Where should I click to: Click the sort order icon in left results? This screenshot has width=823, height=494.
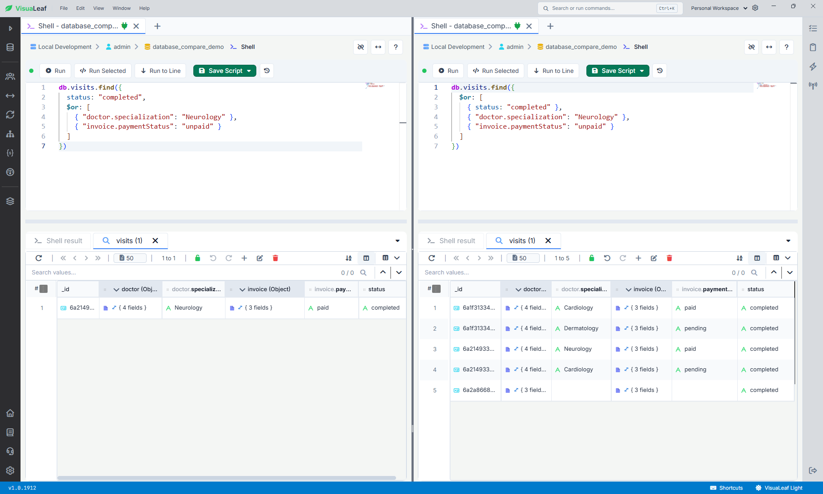348,258
